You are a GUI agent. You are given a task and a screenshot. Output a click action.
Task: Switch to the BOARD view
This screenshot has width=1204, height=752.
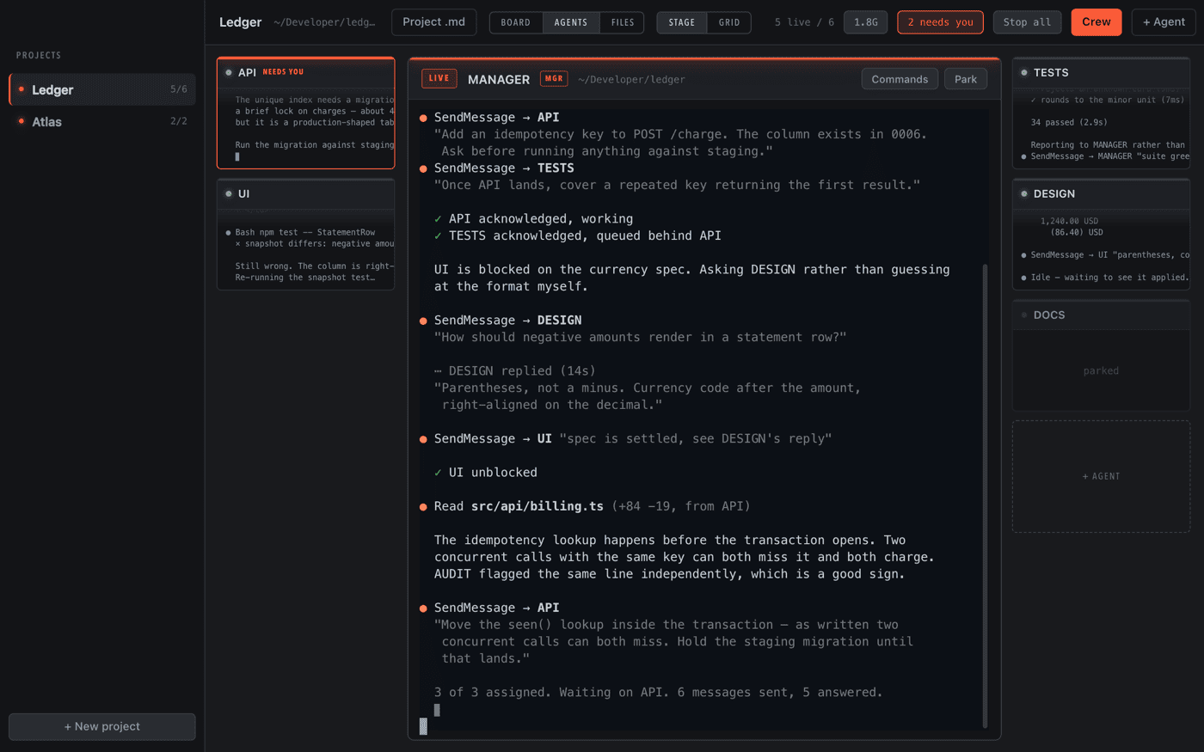click(516, 22)
